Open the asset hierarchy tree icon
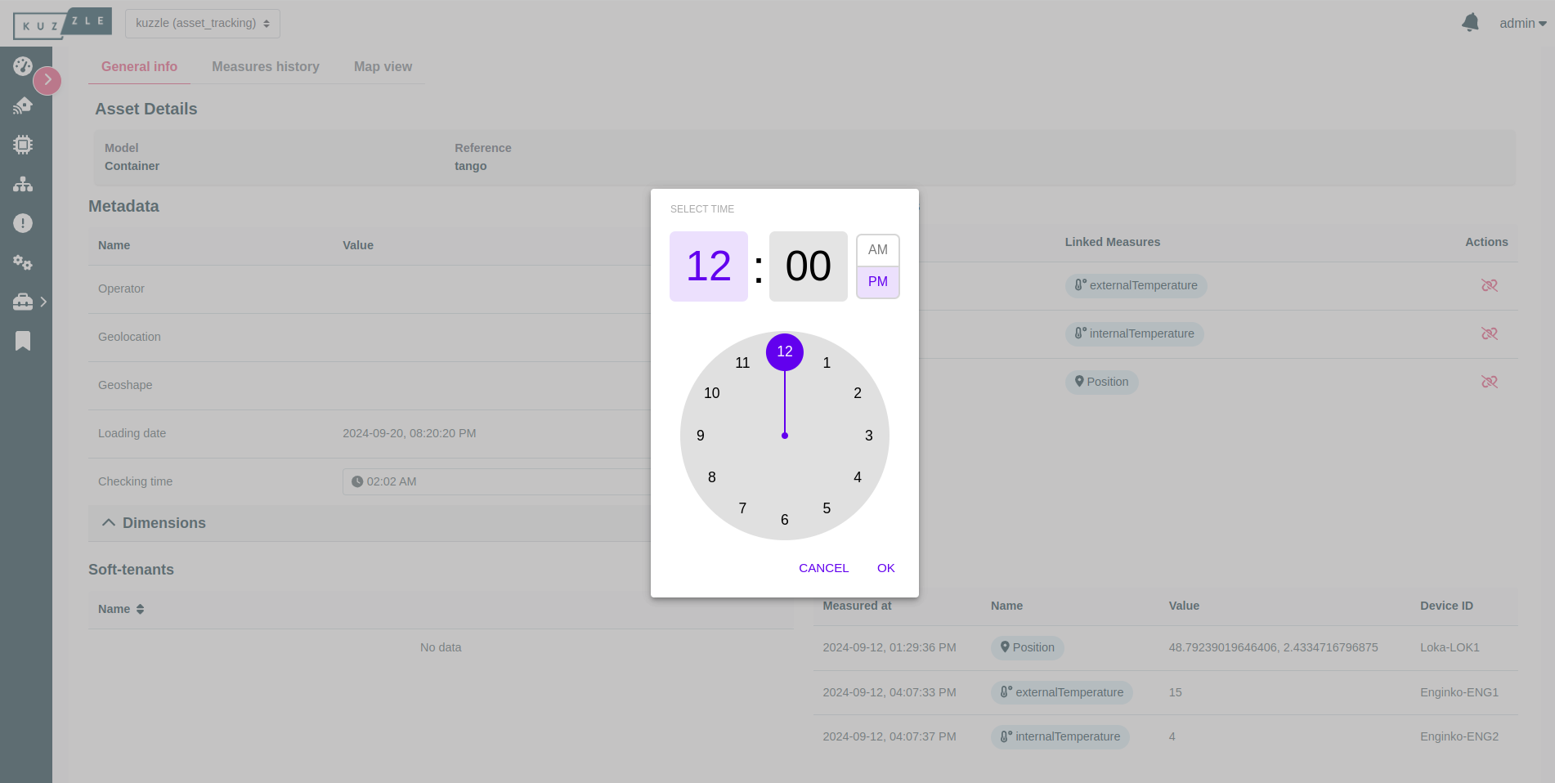Screen dimensions: 1555x783 pos(23,184)
